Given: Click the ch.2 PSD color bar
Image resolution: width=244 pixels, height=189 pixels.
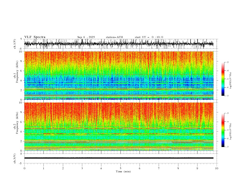Looking at the screenshot, I should click(x=223, y=130).
